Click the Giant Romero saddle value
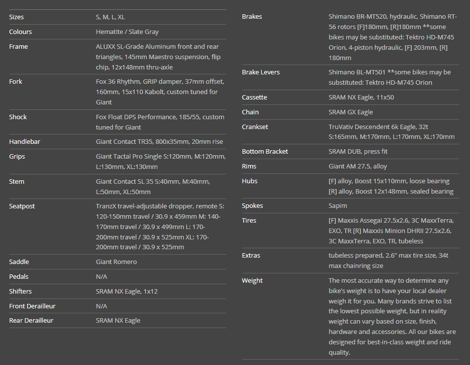 pos(116,262)
